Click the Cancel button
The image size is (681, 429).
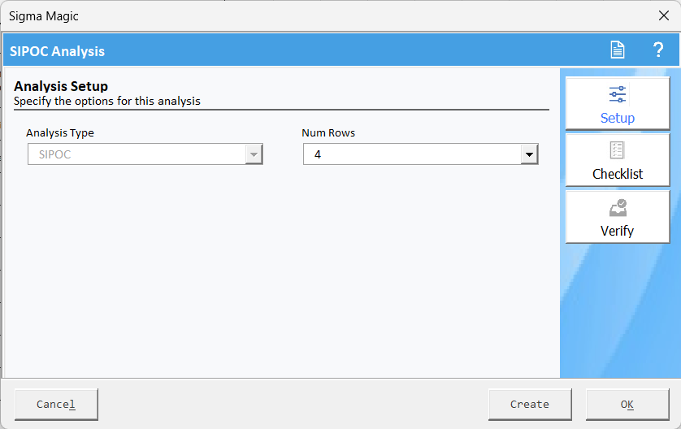click(x=56, y=405)
